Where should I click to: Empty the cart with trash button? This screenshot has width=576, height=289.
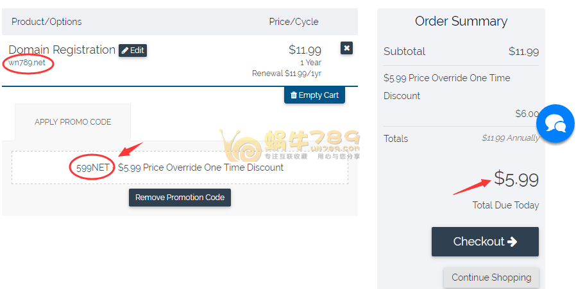point(314,95)
